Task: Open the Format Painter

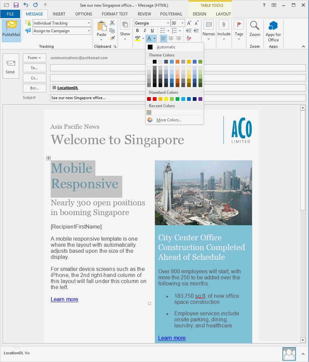Action: (112, 38)
